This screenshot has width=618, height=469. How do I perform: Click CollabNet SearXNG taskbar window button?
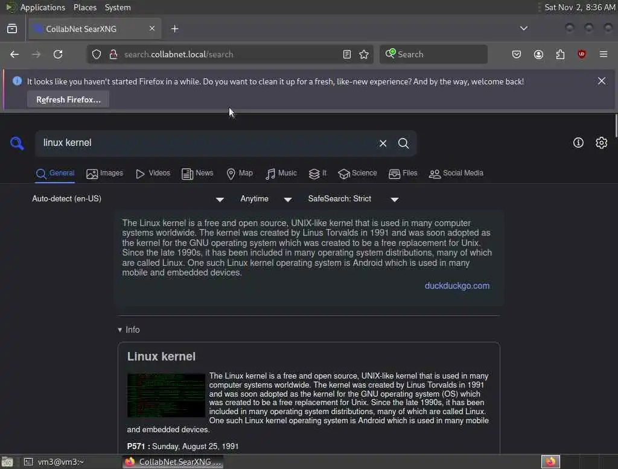pos(173,462)
